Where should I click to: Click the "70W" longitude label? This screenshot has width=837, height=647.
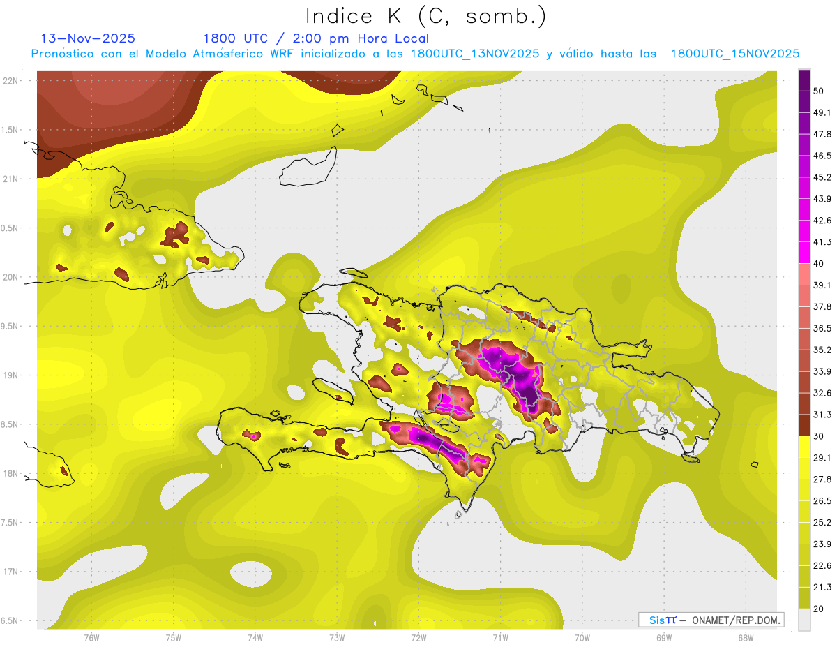(x=582, y=637)
